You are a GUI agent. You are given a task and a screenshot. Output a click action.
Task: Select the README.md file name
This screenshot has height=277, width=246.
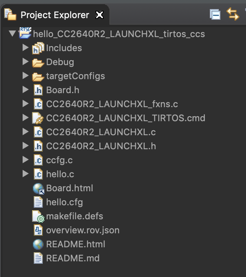tap(73, 258)
